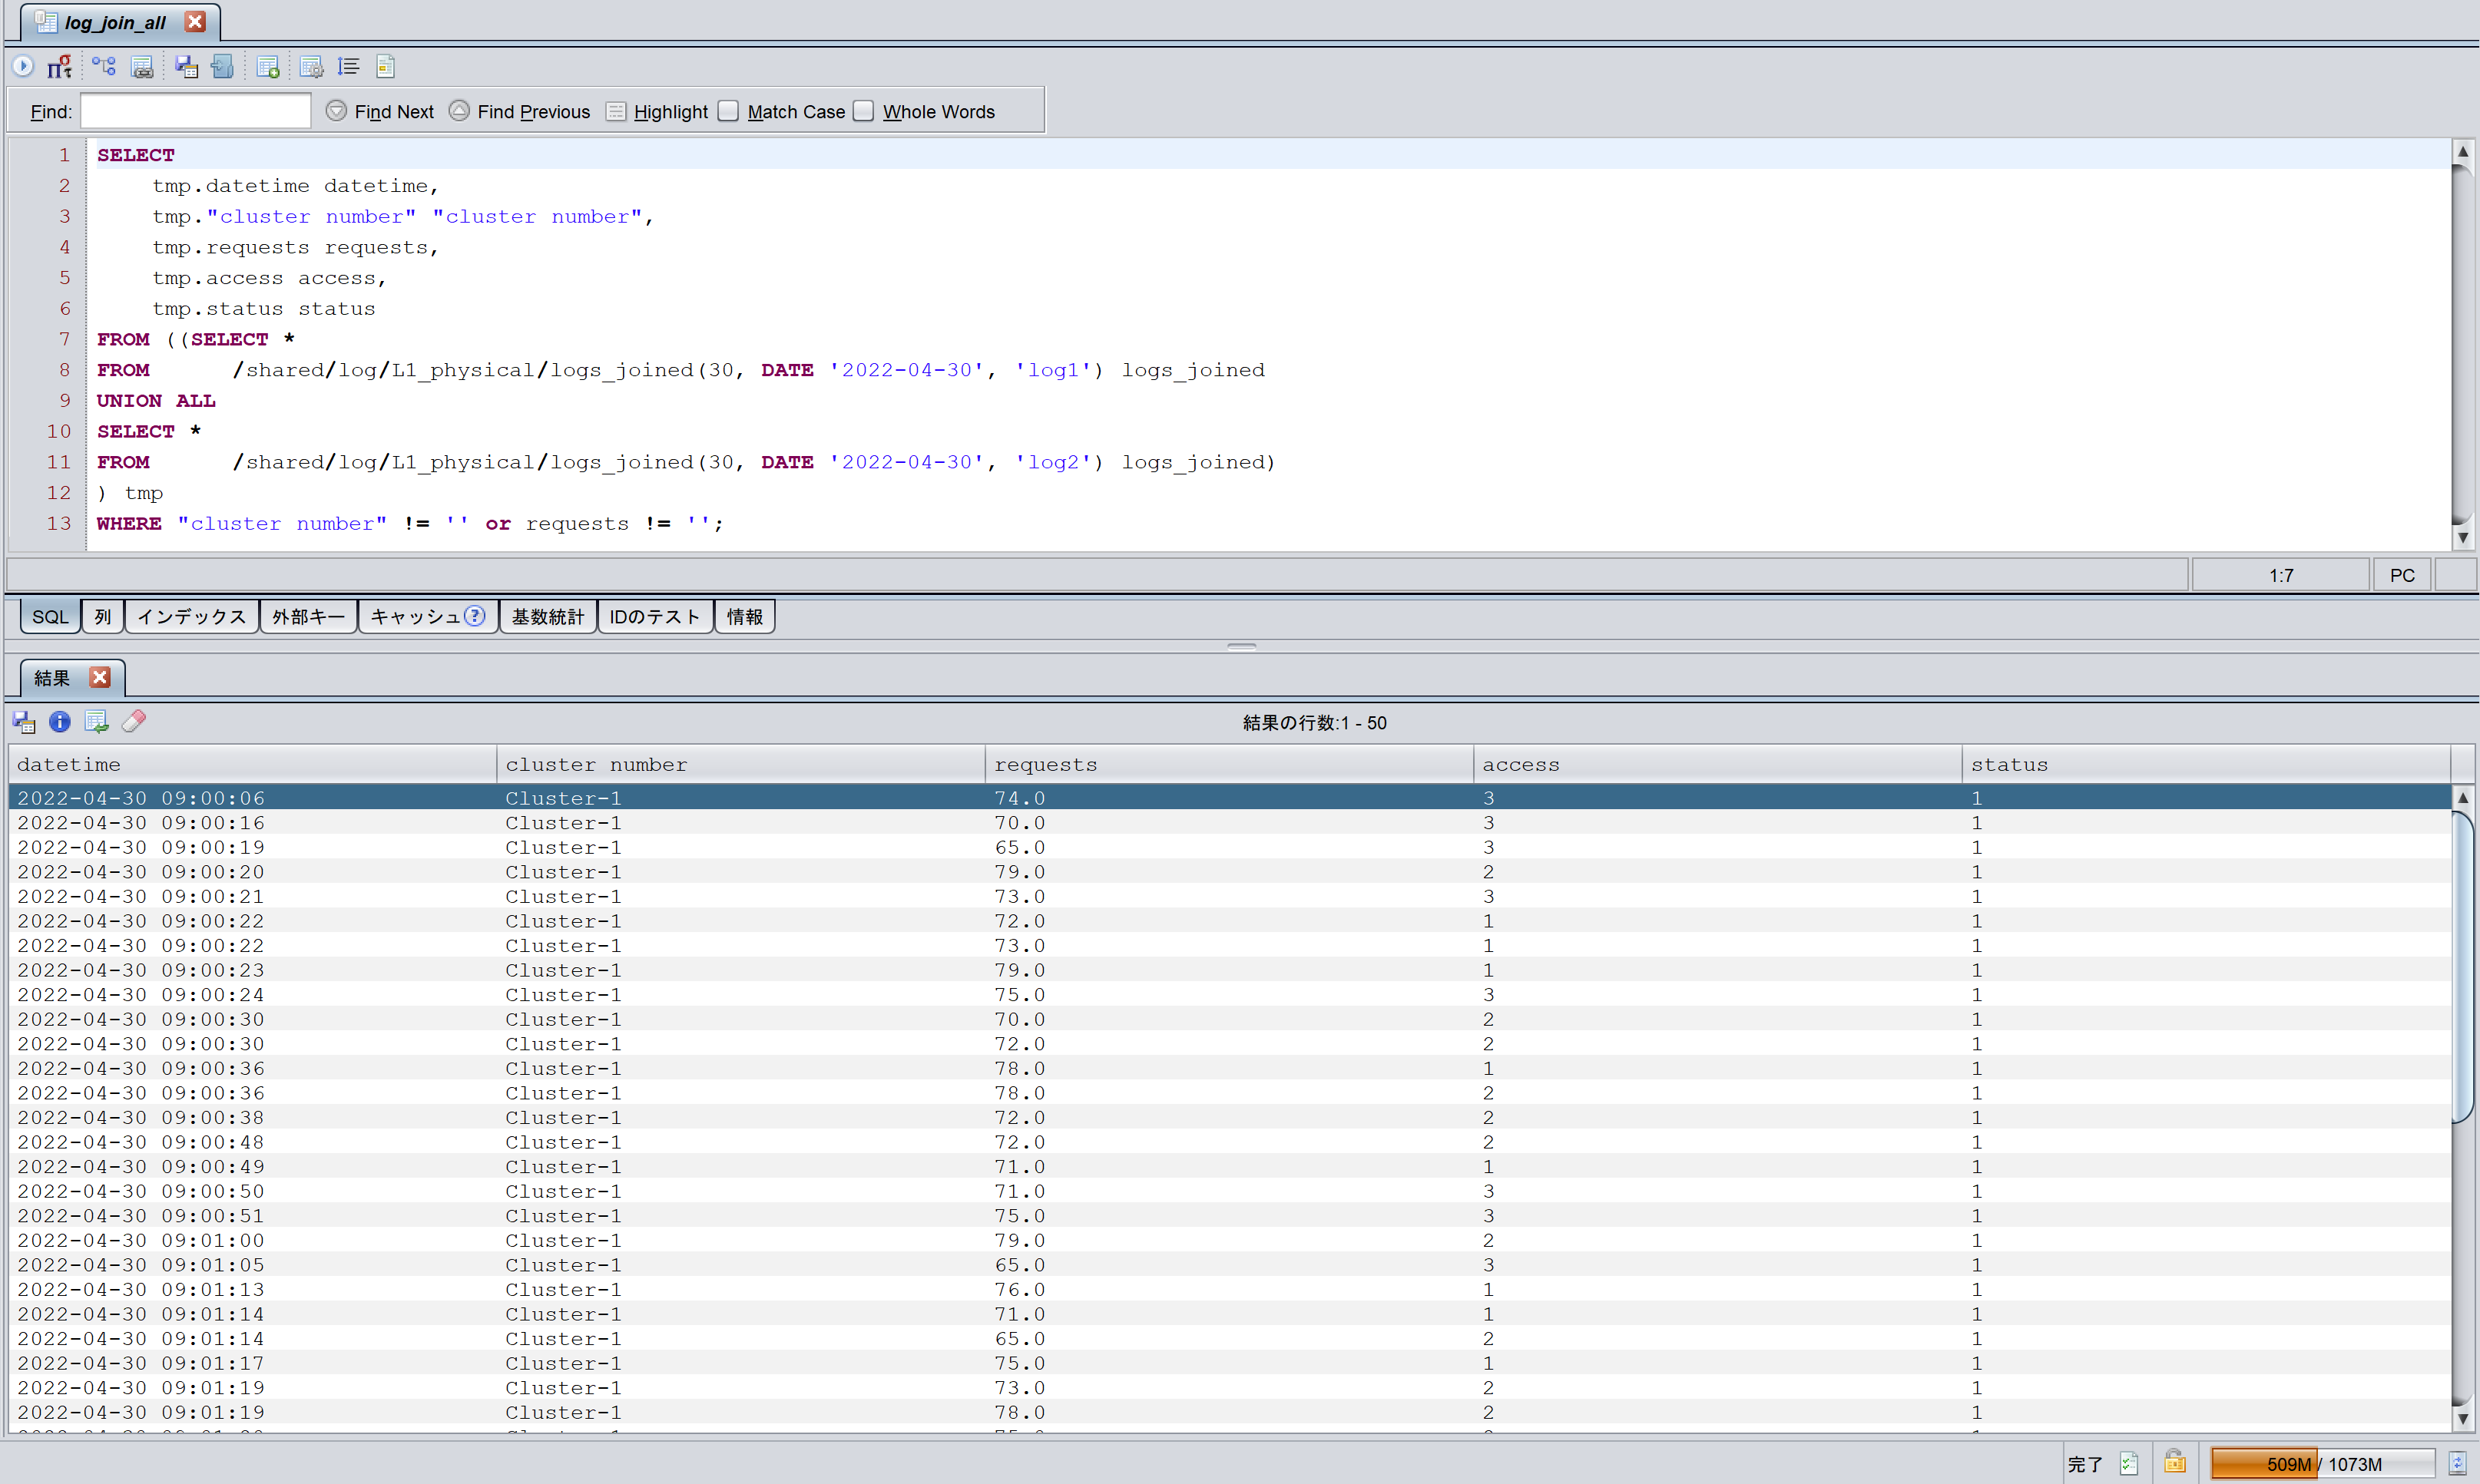Click the Find Next down-arrow icon

(336, 111)
